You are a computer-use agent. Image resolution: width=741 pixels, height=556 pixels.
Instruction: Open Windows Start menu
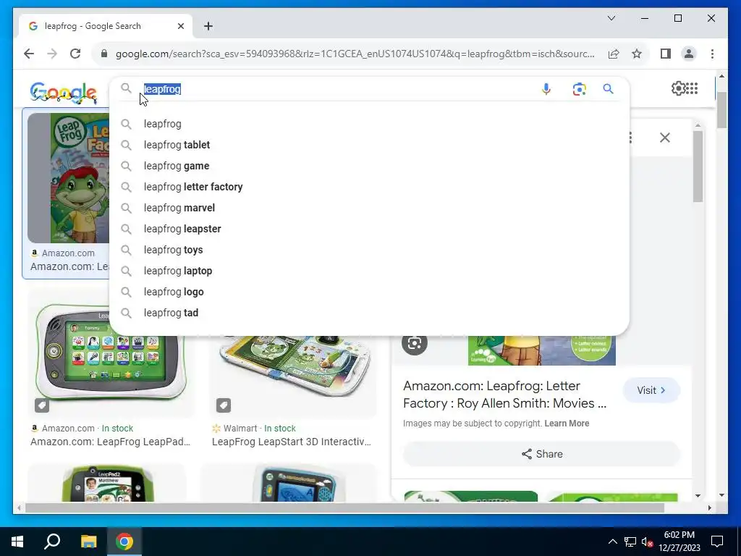coord(17,542)
